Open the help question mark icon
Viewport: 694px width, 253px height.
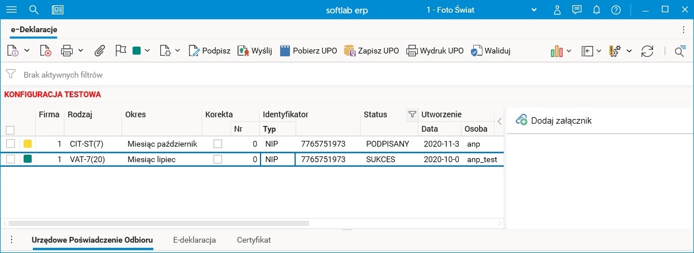click(616, 10)
